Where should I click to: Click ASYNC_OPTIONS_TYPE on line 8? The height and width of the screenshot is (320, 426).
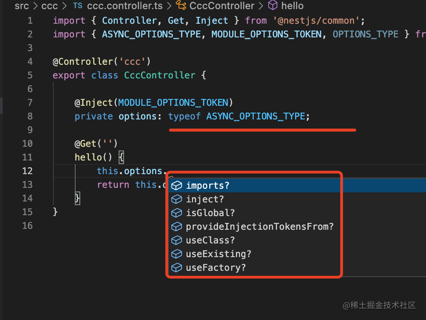(256, 116)
